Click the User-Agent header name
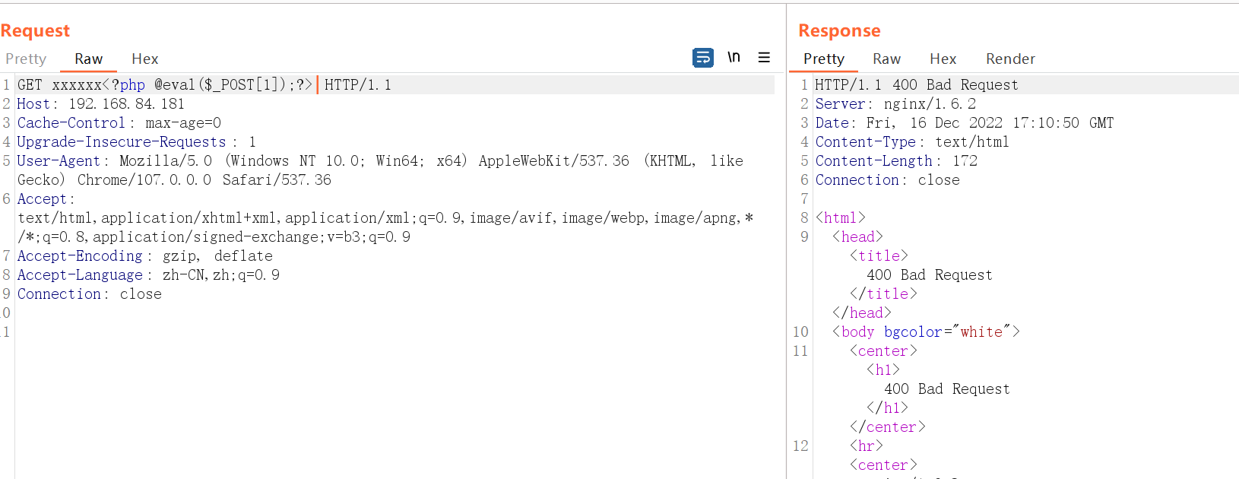This screenshot has width=1239, height=479. (x=59, y=160)
